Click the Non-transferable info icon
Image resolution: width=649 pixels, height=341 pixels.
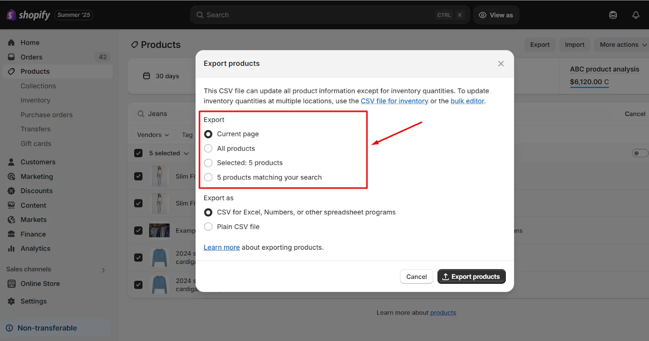9,328
